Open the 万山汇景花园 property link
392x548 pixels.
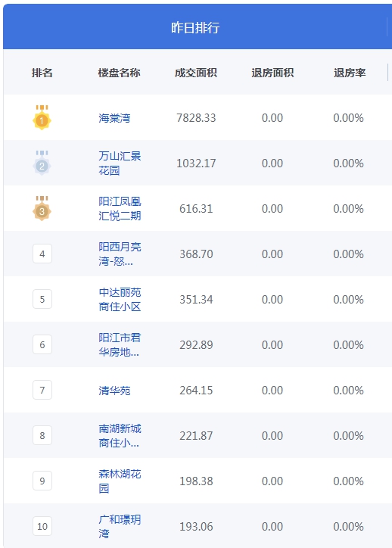120,163
